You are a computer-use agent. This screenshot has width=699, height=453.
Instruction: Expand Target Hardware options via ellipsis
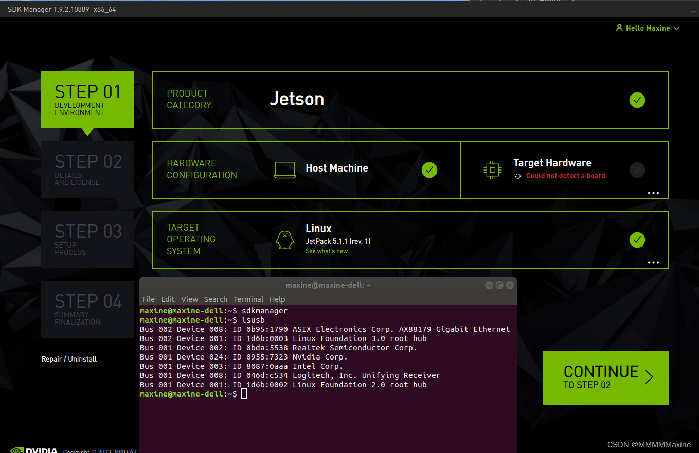(x=653, y=193)
